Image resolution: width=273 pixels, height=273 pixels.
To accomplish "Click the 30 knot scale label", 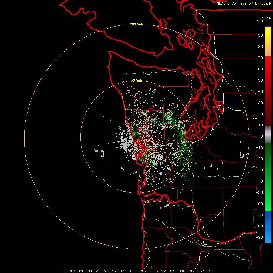I will click(261, 103).
